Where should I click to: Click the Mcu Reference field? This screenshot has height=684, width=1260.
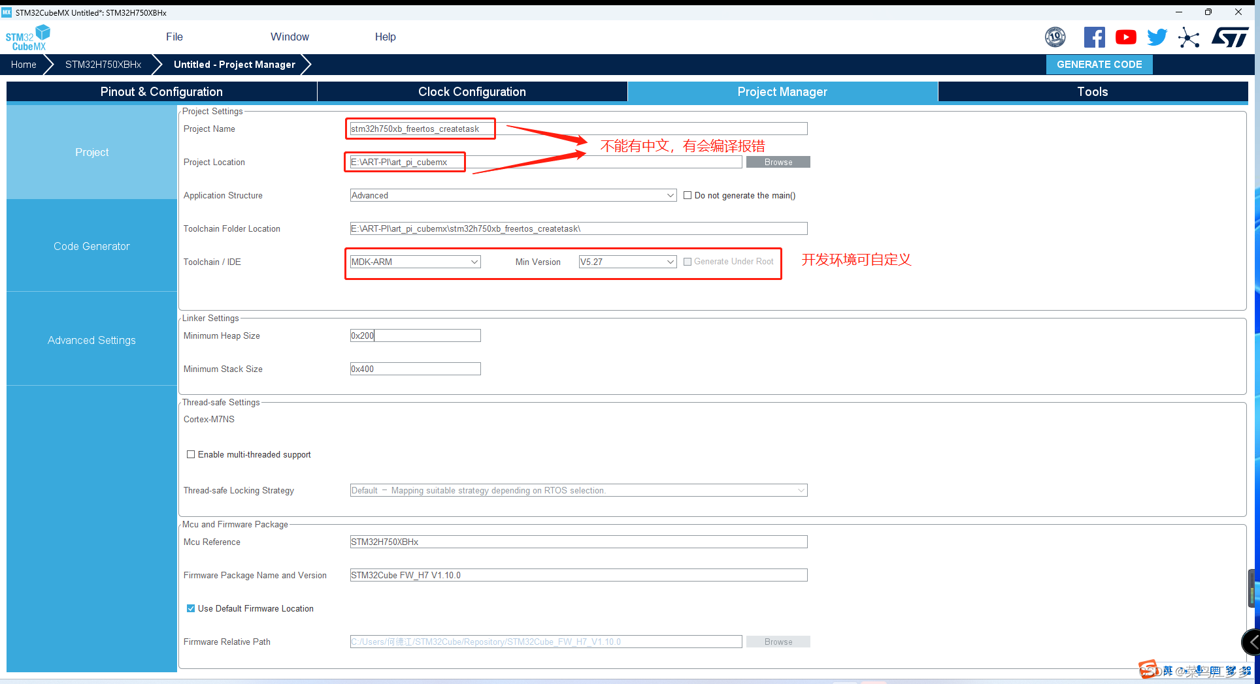[x=578, y=542]
